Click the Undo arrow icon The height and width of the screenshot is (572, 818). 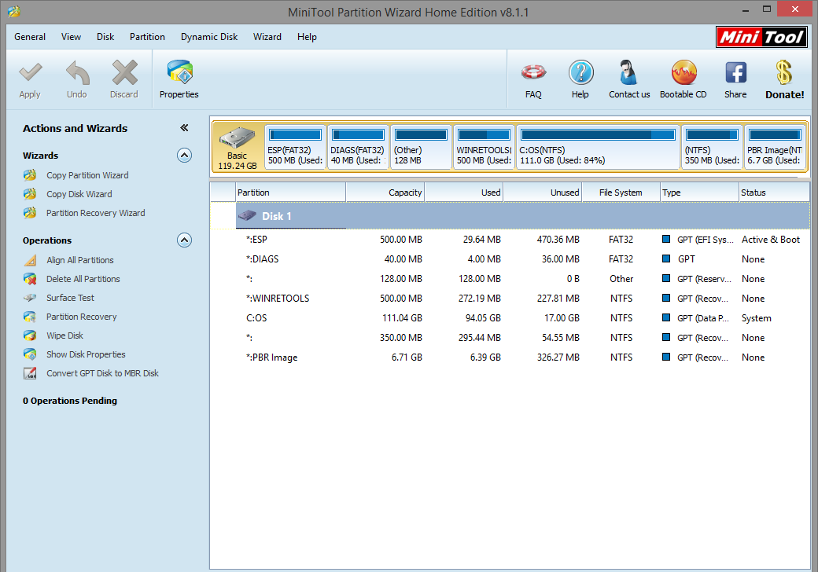click(77, 73)
